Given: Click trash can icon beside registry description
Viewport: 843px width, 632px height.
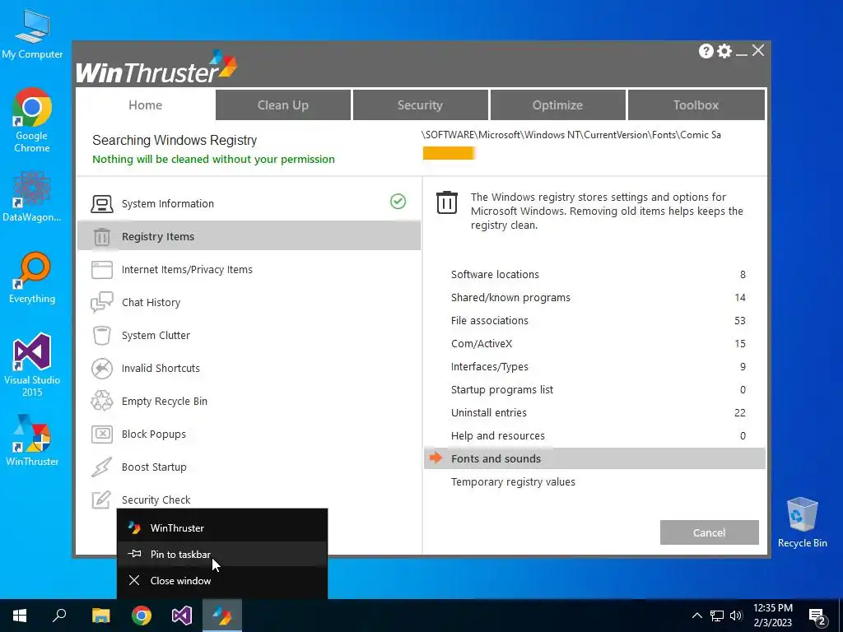Looking at the screenshot, I should 447,202.
